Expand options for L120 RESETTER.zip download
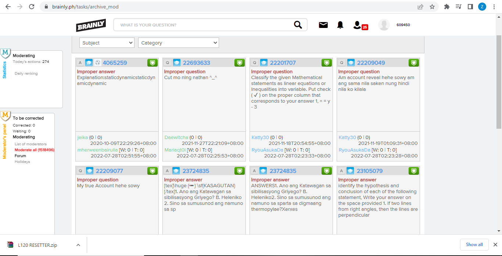 tap(78, 245)
